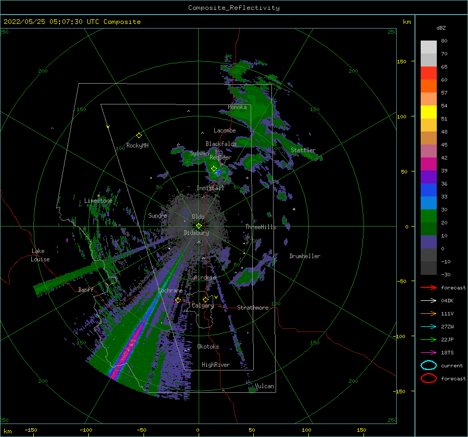Pick the 20-30 dBZ bright green swatch
The image size is (468, 437).
pyautogui.click(x=428, y=216)
